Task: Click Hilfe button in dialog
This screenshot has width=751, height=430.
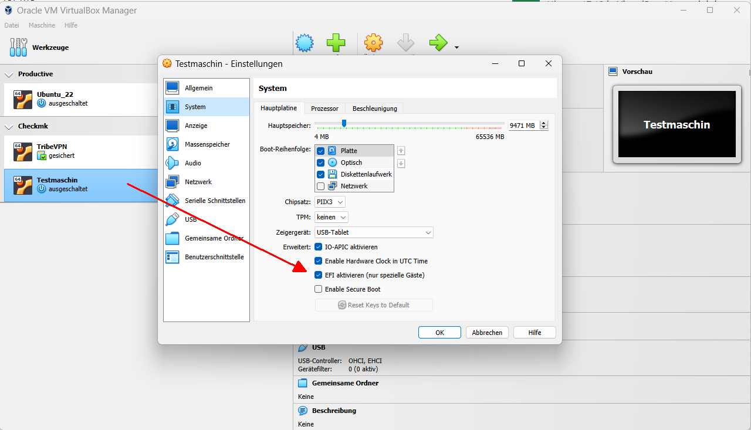Action: (x=535, y=333)
